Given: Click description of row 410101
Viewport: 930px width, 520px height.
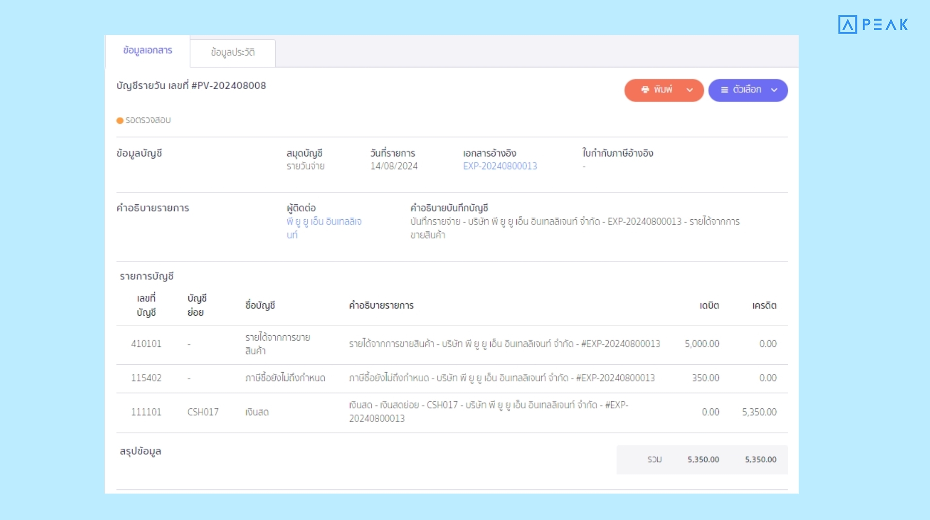Looking at the screenshot, I should [x=504, y=344].
